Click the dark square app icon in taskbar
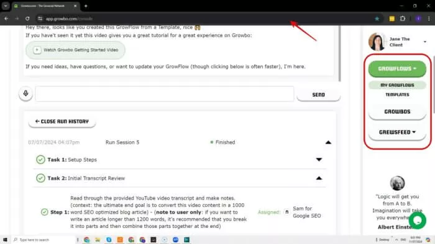435x244 pixels. click(x=153, y=240)
